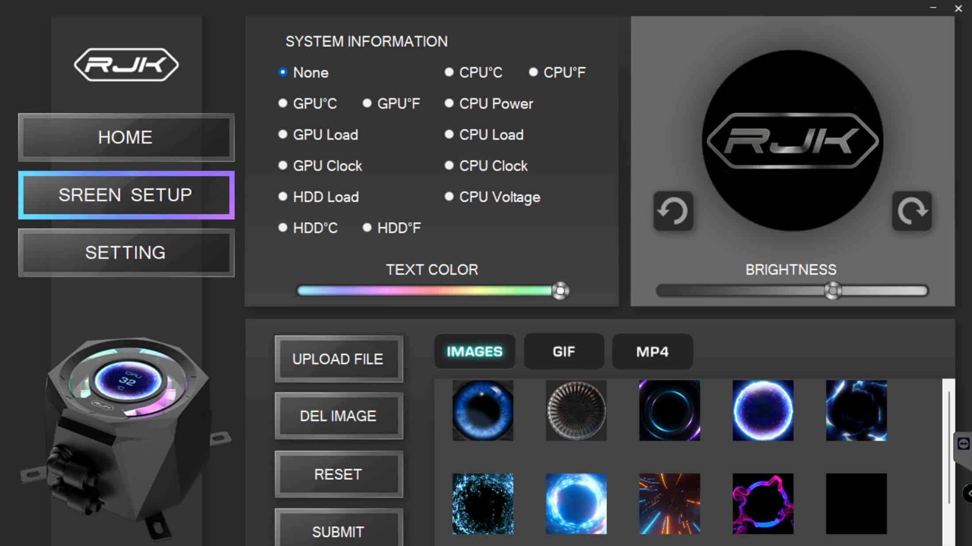
Task: Select the glowing purple orb thumbnail
Action: tap(763, 410)
